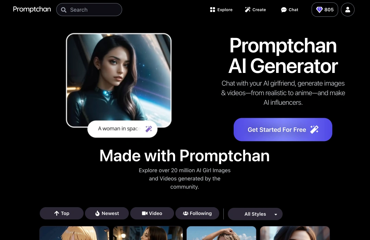Screen dimensions: 370x240
Task: Click the wand icon in prompt box
Action: pyautogui.click(x=149, y=129)
